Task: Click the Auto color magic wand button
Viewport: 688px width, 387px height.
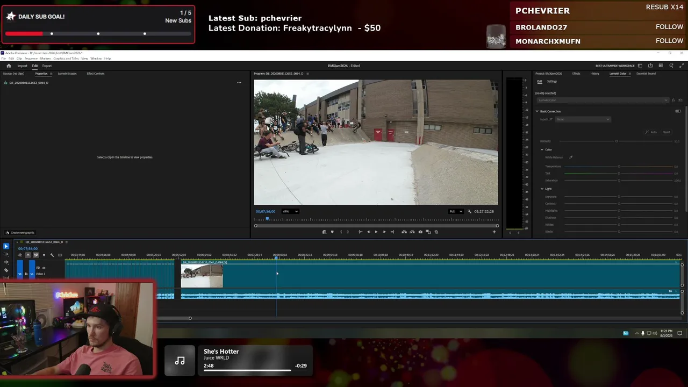Action: [652, 132]
